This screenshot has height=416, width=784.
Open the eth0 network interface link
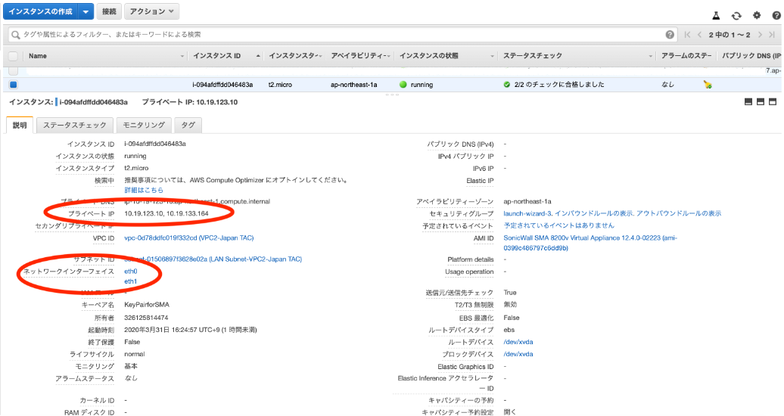point(131,271)
